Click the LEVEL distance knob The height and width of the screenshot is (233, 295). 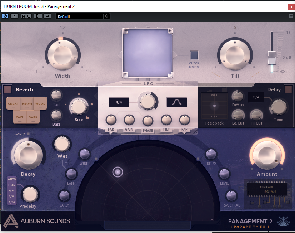(224, 174)
